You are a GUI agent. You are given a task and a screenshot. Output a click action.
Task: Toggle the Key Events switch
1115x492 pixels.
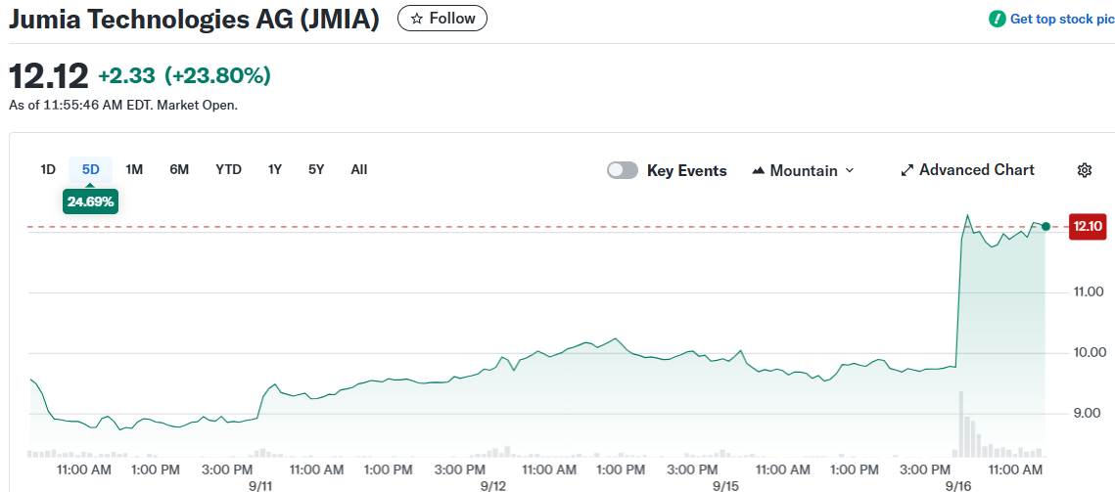623,170
